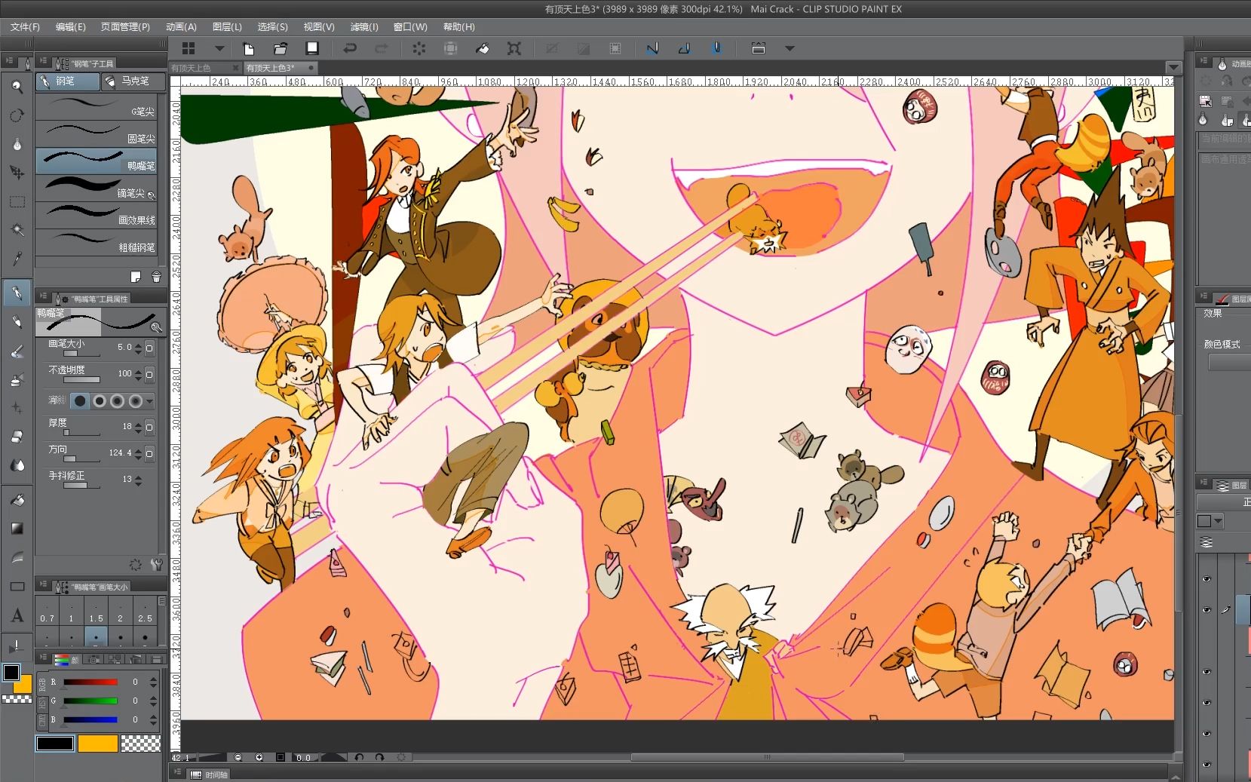Select the Eyedropper tool
This screenshot has height=782, width=1251.
17,258
